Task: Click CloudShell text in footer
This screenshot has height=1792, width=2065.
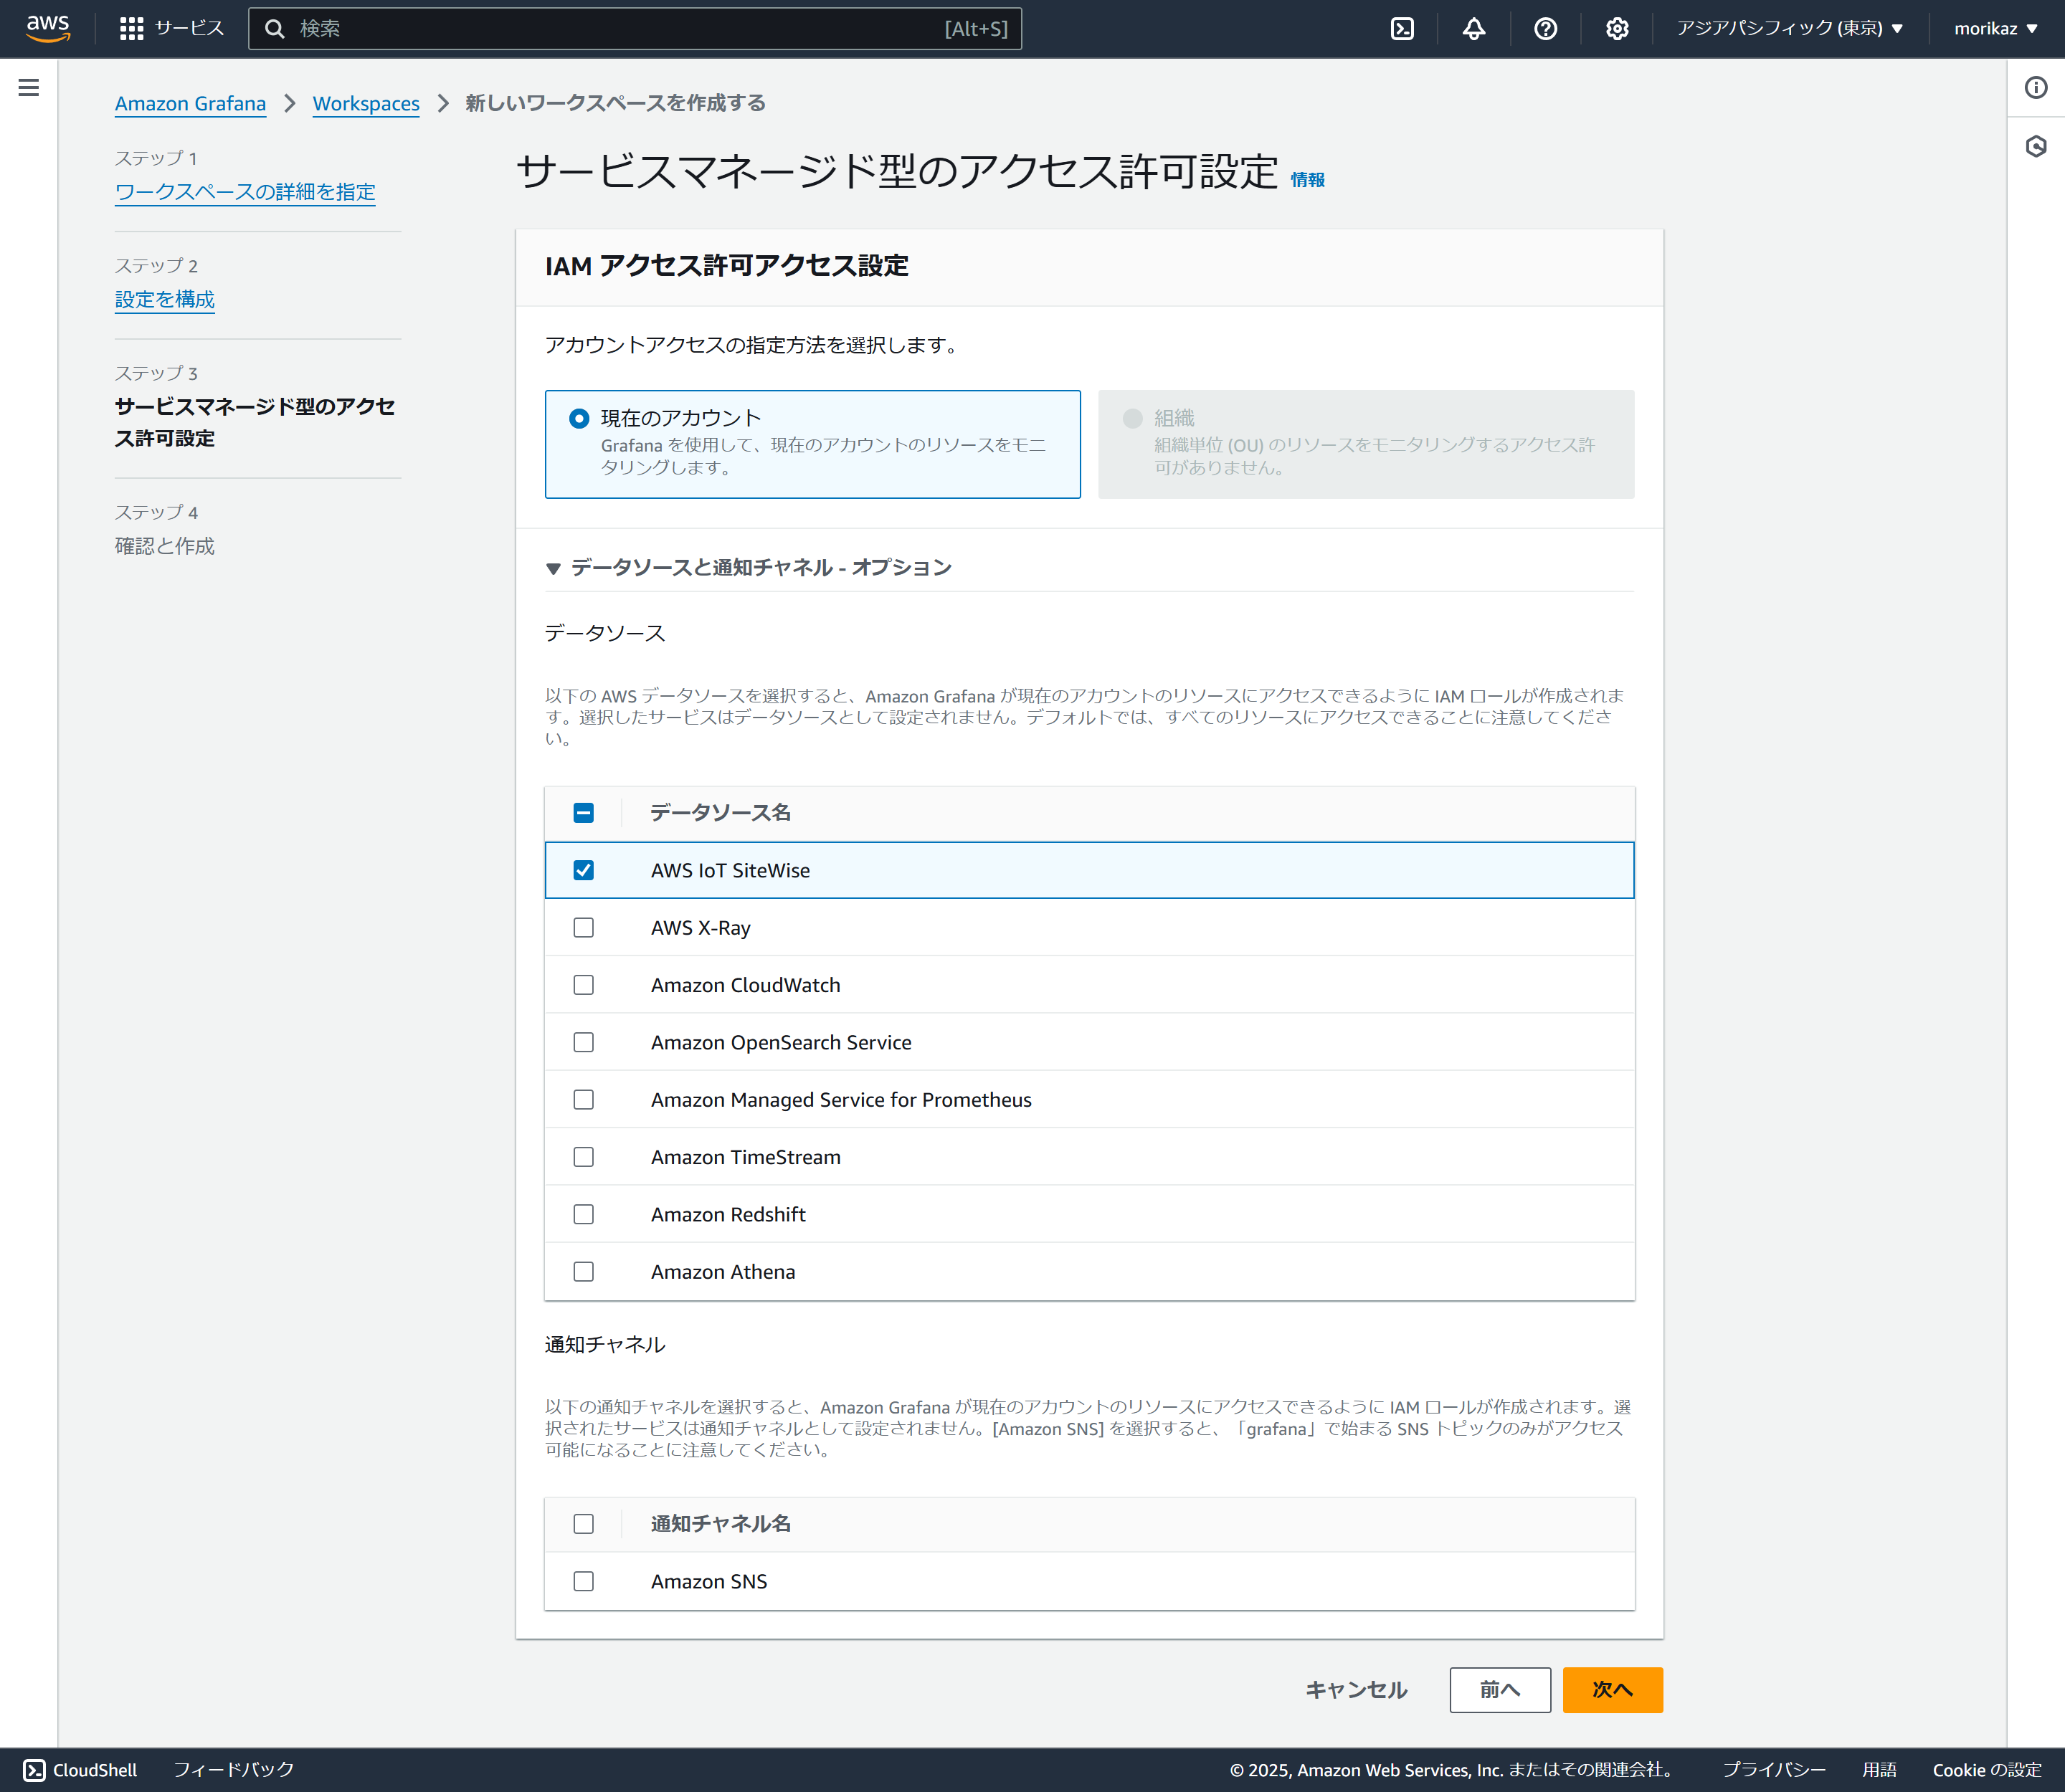Action: coord(95,1770)
